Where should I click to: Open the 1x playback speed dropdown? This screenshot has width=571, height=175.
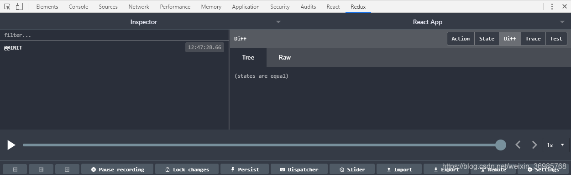[556, 145]
